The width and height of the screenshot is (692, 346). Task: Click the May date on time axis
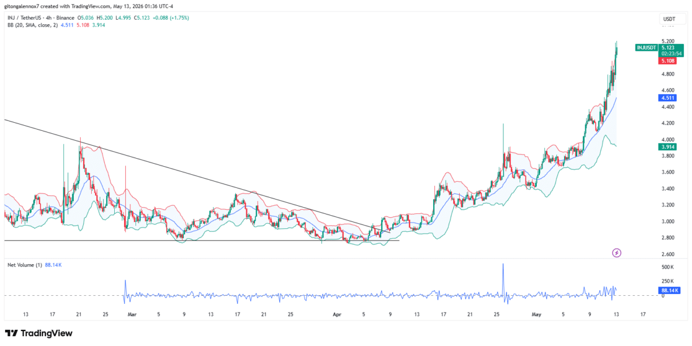[x=537, y=315]
